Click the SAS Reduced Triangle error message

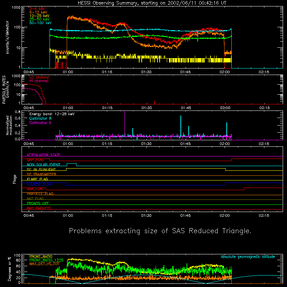pos(160,231)
